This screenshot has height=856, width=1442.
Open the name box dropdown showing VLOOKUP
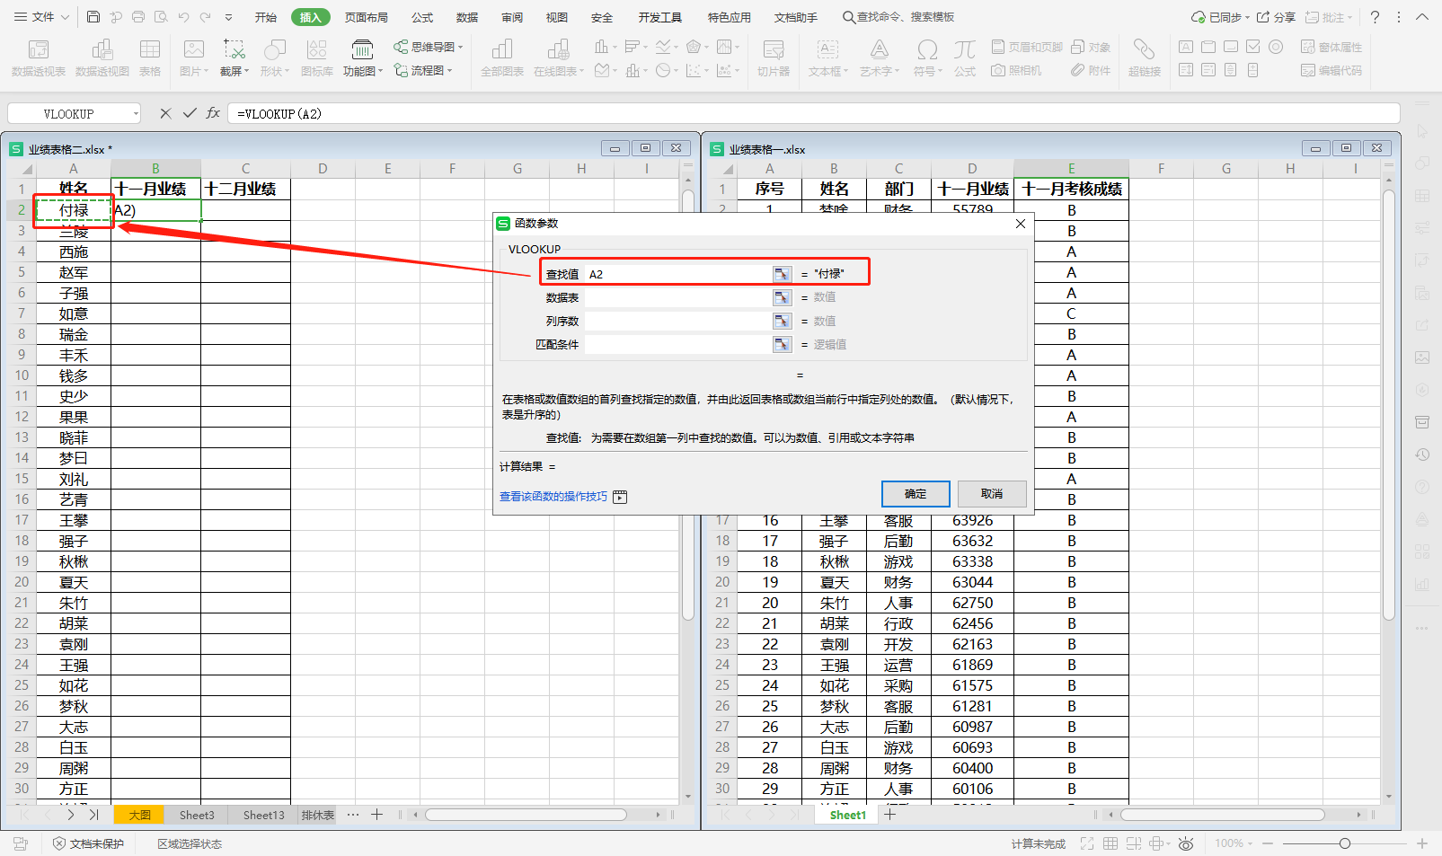point(135,113)
